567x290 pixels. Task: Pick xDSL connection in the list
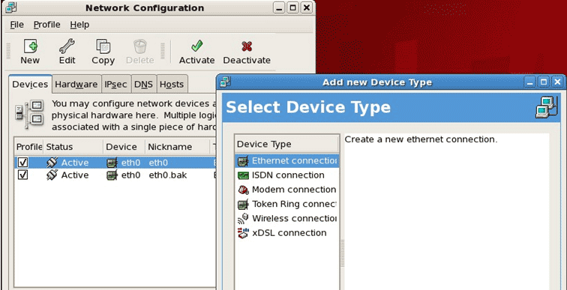point(287,233)
